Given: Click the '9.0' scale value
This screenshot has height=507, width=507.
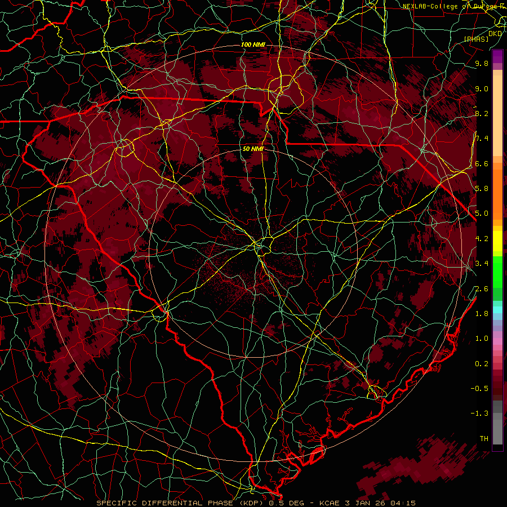Looking at the screenshot, I should coord(482,88).
